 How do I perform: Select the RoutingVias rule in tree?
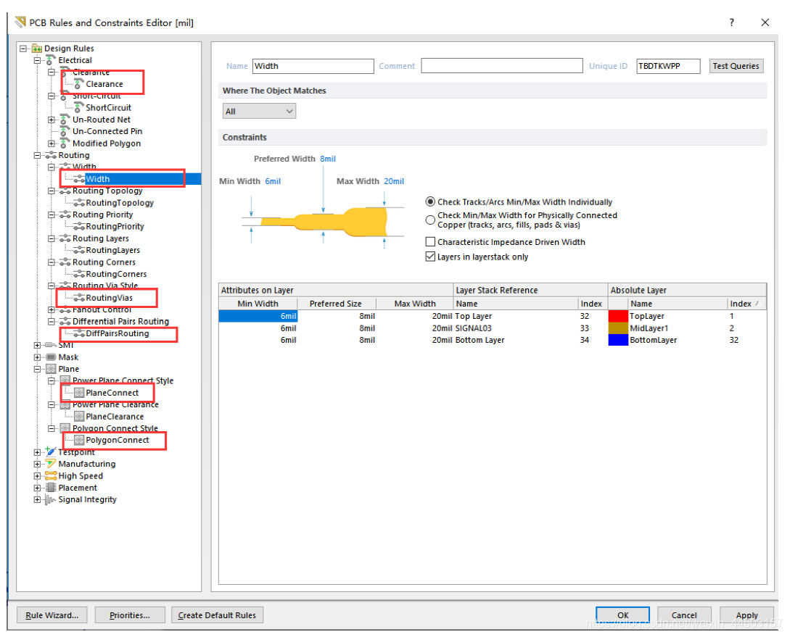[109, 298]
